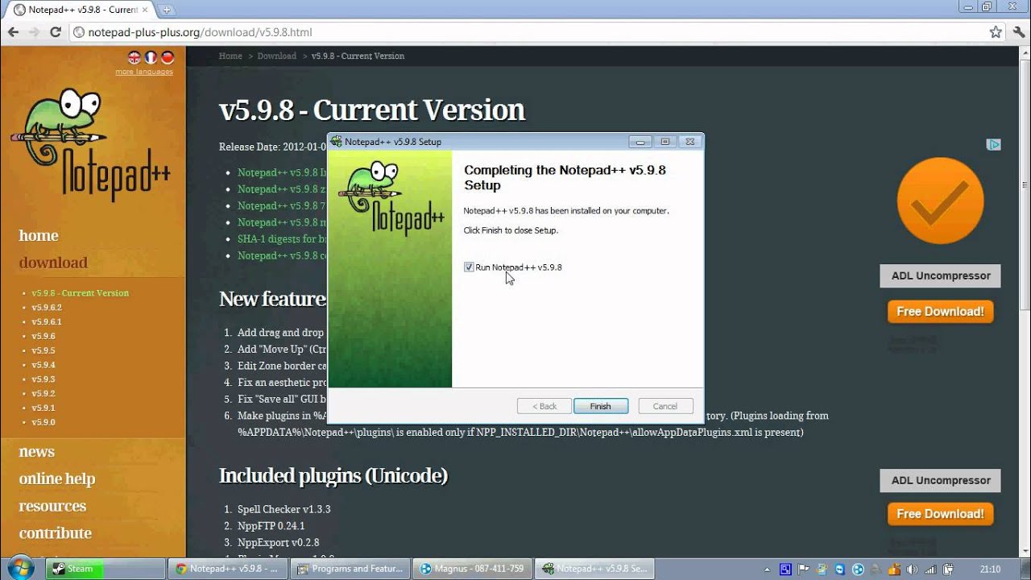
Task: Click the Cancel button in Setup
Action: (665, 406)
